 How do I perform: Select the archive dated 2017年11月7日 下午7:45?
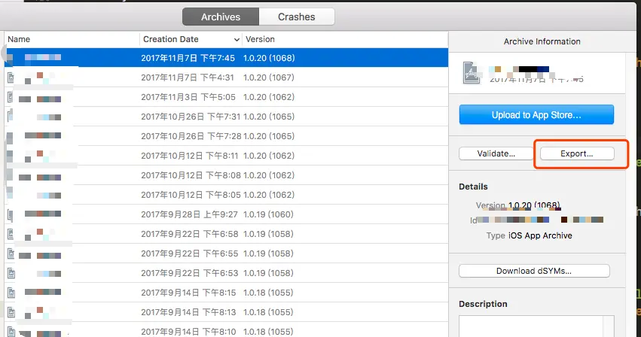[226, 58]
